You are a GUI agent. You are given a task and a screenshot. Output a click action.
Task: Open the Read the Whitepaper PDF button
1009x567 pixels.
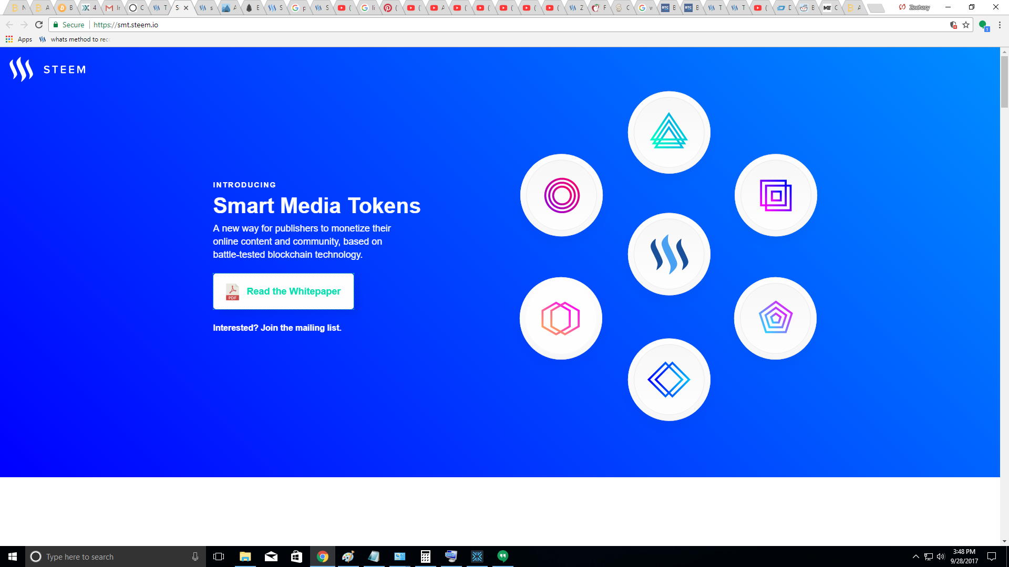click(x=283, y=291)
